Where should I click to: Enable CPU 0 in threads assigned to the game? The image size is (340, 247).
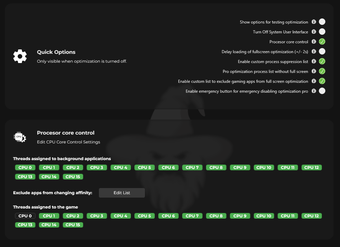(25, 216)
